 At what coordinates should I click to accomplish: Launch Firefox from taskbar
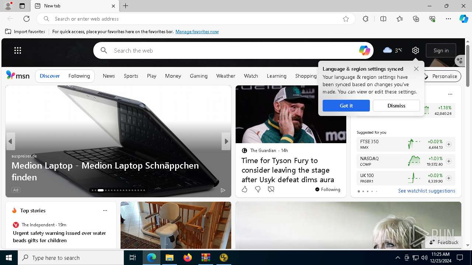[188, 258]
